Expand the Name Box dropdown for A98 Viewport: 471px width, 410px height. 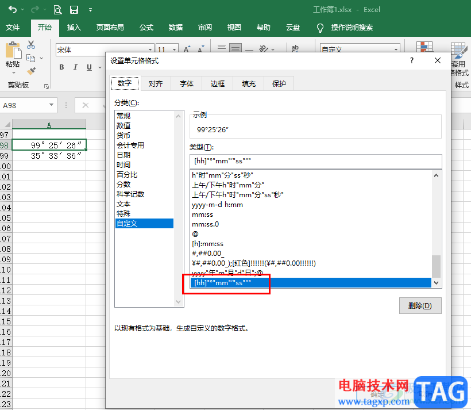click(51, 105)
